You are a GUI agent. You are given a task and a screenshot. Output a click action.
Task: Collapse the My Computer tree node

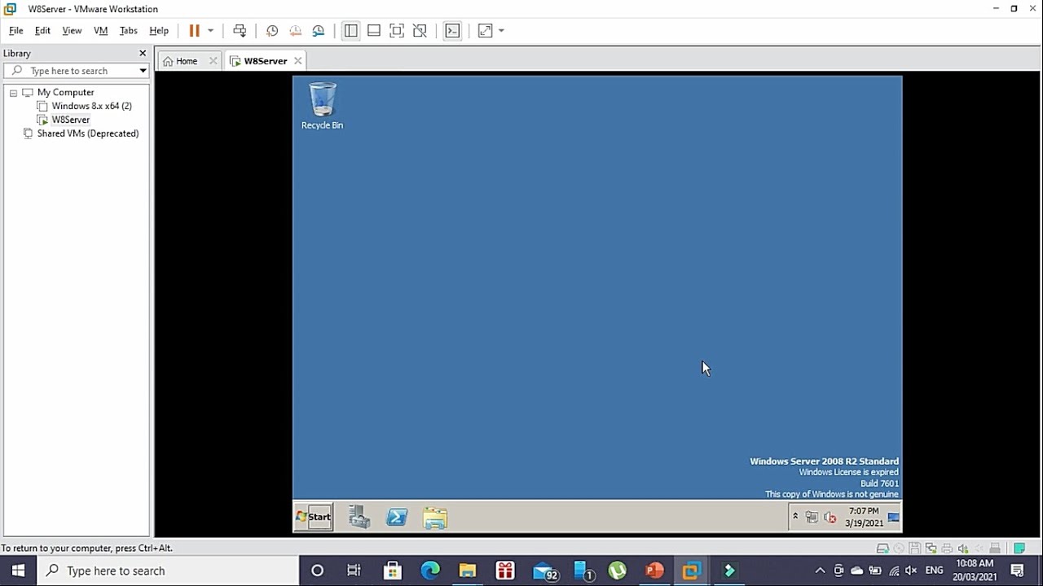13,93
